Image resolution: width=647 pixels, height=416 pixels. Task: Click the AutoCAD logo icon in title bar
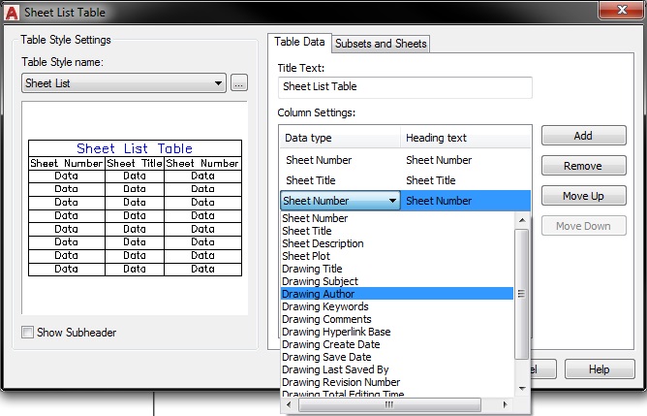pos(12,13)
